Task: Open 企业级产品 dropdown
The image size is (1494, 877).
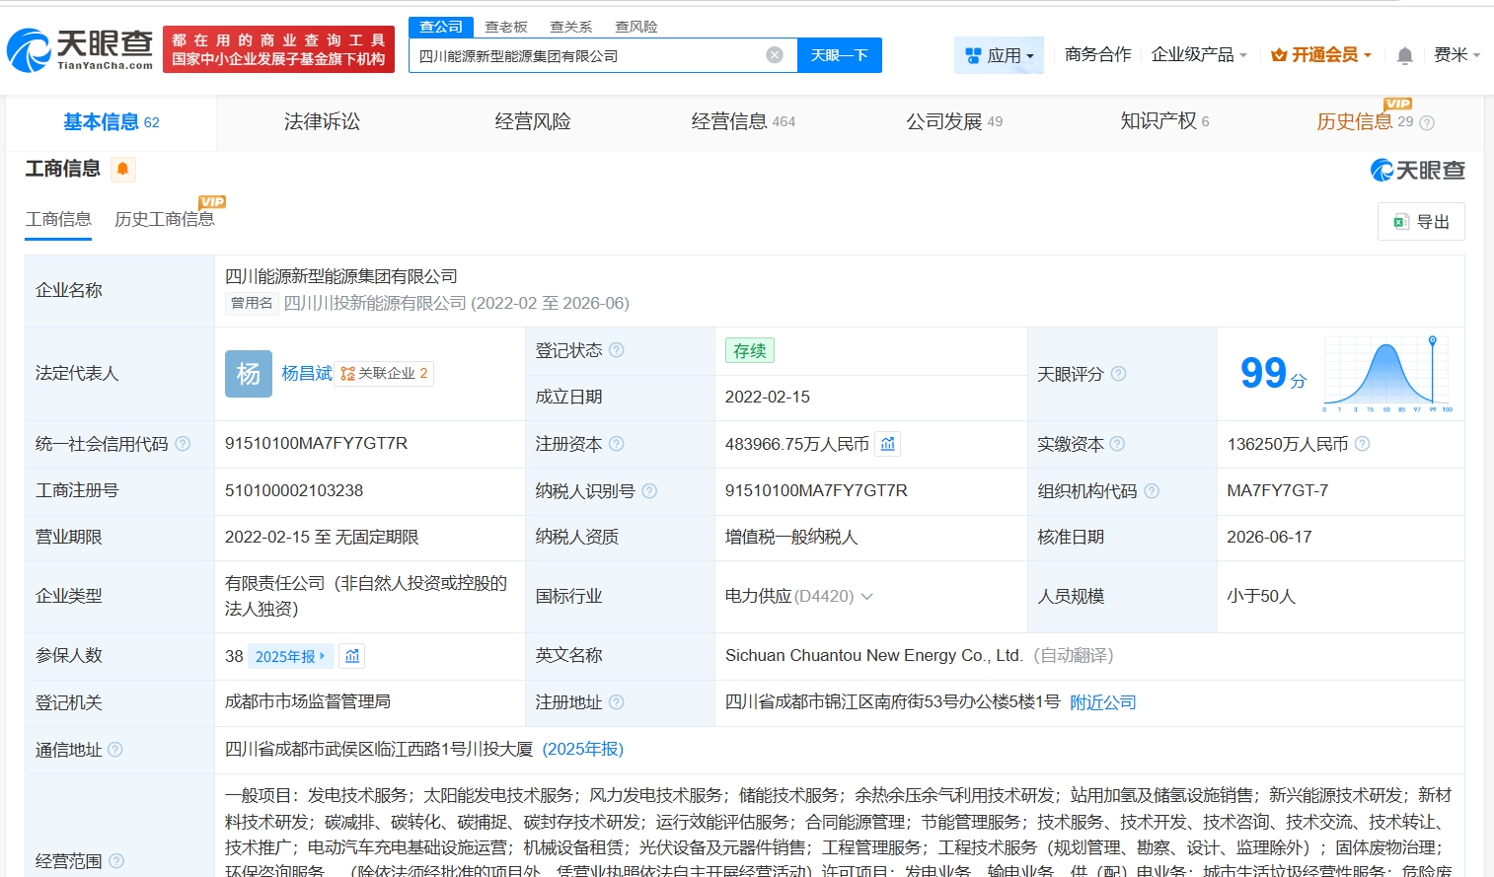Action: click(1199, 55)
